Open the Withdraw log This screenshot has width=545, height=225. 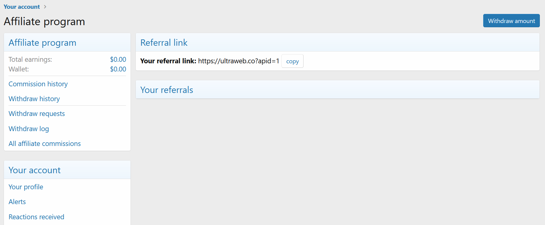tap(29, 129)
